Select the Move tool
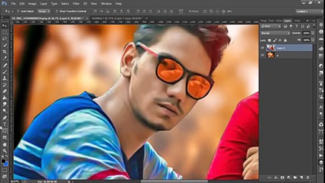The width and height of the screenshot is (325, 183). 5,26
